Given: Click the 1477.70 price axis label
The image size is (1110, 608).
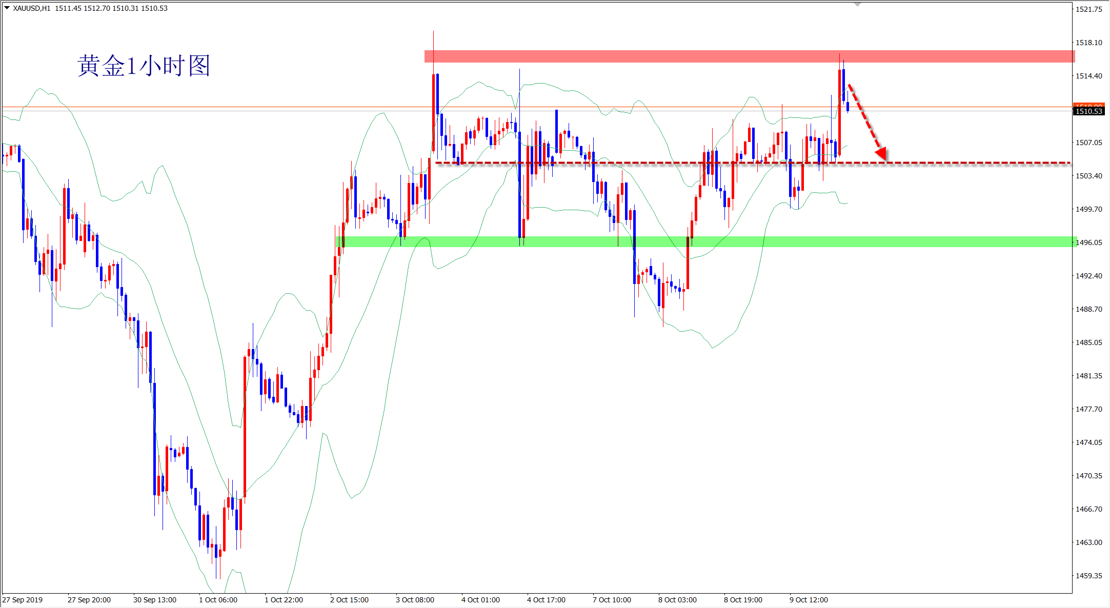Looking at the screenshot, I should tap(1089, 409).
